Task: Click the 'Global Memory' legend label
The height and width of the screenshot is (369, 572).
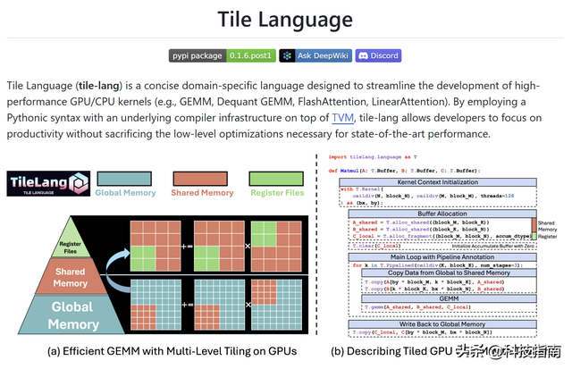Action: [x=125, y=193]
